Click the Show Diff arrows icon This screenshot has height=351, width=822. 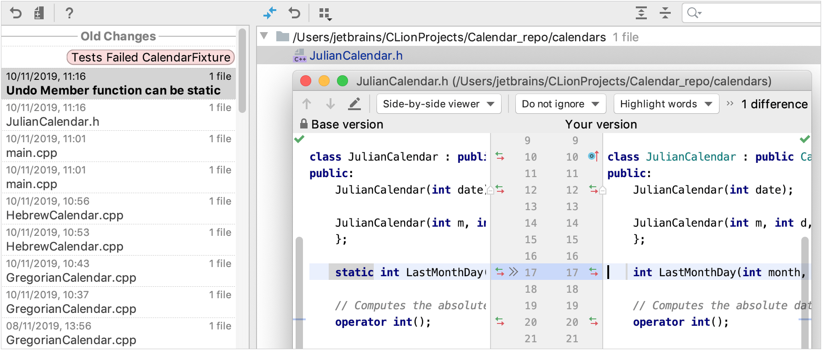[270, 13]
